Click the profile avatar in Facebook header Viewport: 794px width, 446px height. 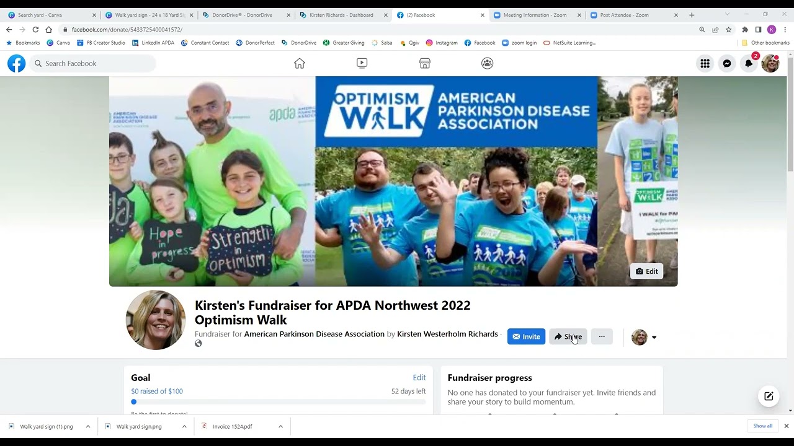pyautogui.click(x=770, y=63)
